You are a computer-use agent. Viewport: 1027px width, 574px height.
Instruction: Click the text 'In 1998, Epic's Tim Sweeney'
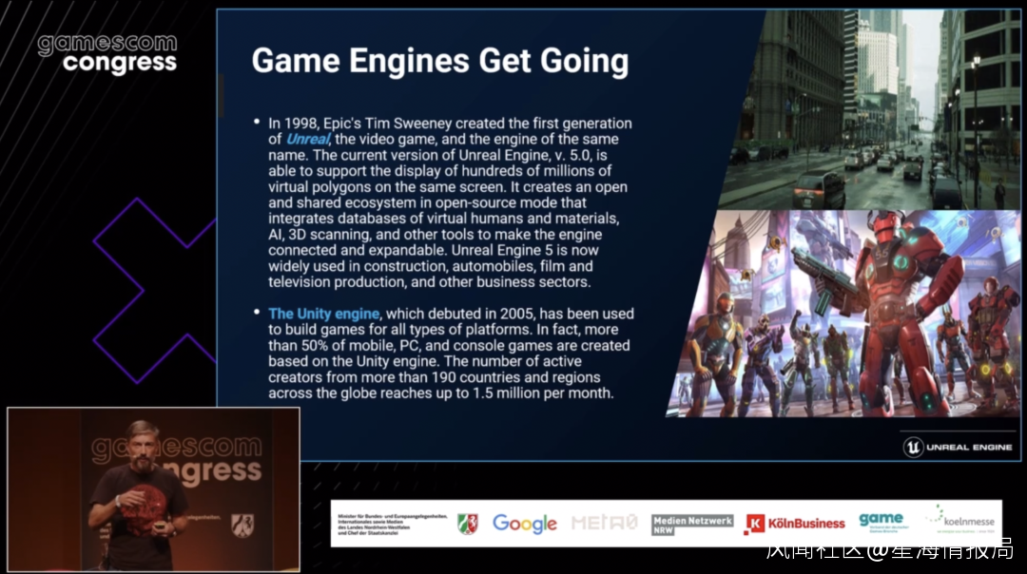click(x=359, y=123)
